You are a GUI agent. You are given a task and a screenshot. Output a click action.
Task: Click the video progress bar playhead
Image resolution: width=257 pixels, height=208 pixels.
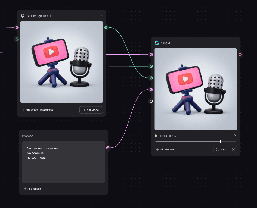click(x=221, y=141)
